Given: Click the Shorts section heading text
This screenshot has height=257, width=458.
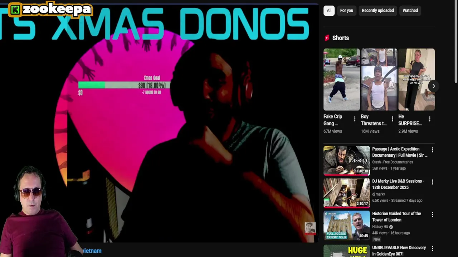Looking at the screenshot, I should click(x=341, y=38).
